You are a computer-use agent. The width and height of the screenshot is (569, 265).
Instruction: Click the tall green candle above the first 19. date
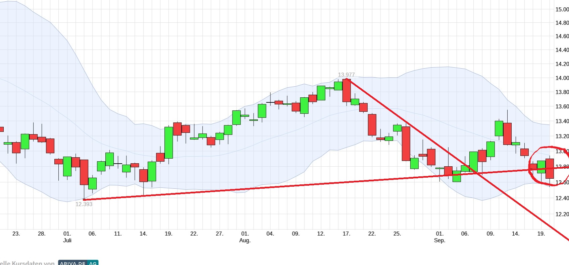(169, 143)
